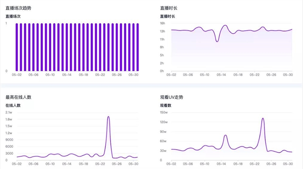Click the 2h y-axis label
The image size is (303, 169).
pyautogui.click(x=162, y=63)
